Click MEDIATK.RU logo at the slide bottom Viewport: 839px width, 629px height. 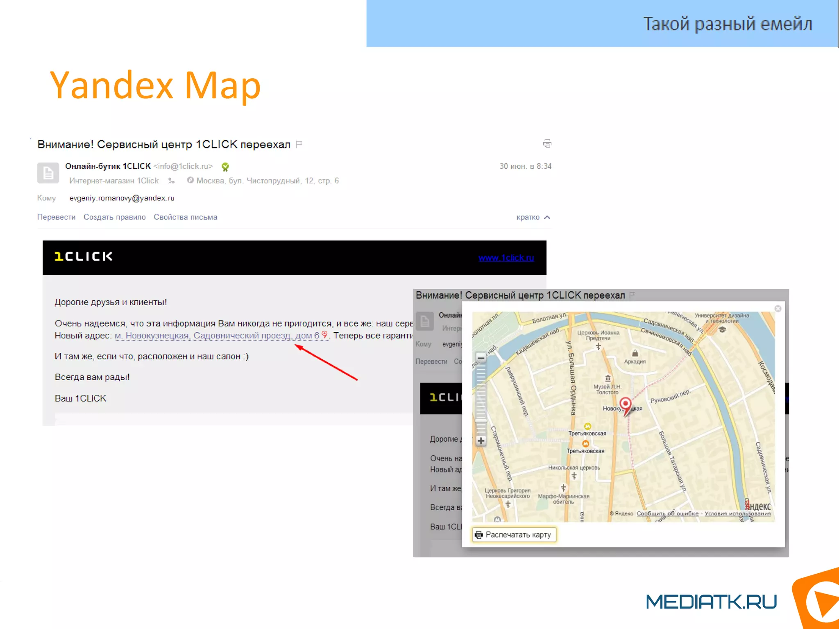[711, 602]
